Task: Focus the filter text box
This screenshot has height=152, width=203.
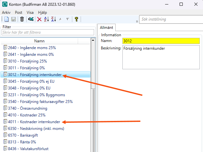Action: click(48, 32)
